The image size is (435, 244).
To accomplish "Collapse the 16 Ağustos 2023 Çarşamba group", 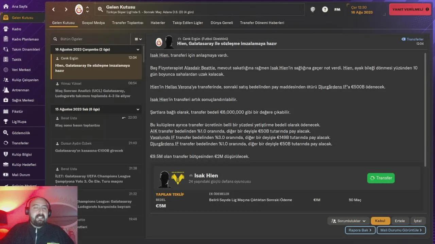I will 138,49.
